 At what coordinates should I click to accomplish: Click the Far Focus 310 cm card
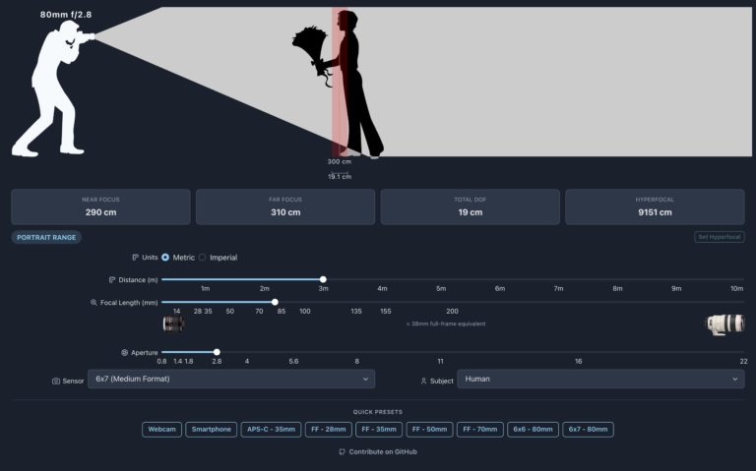click(285, 206)
